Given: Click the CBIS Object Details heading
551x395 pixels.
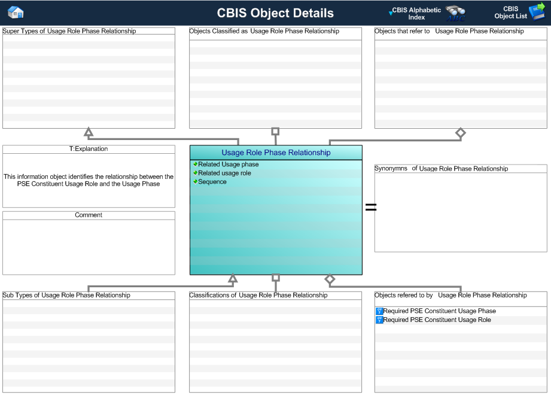Looking at the screenshot, I should point(275,13).
